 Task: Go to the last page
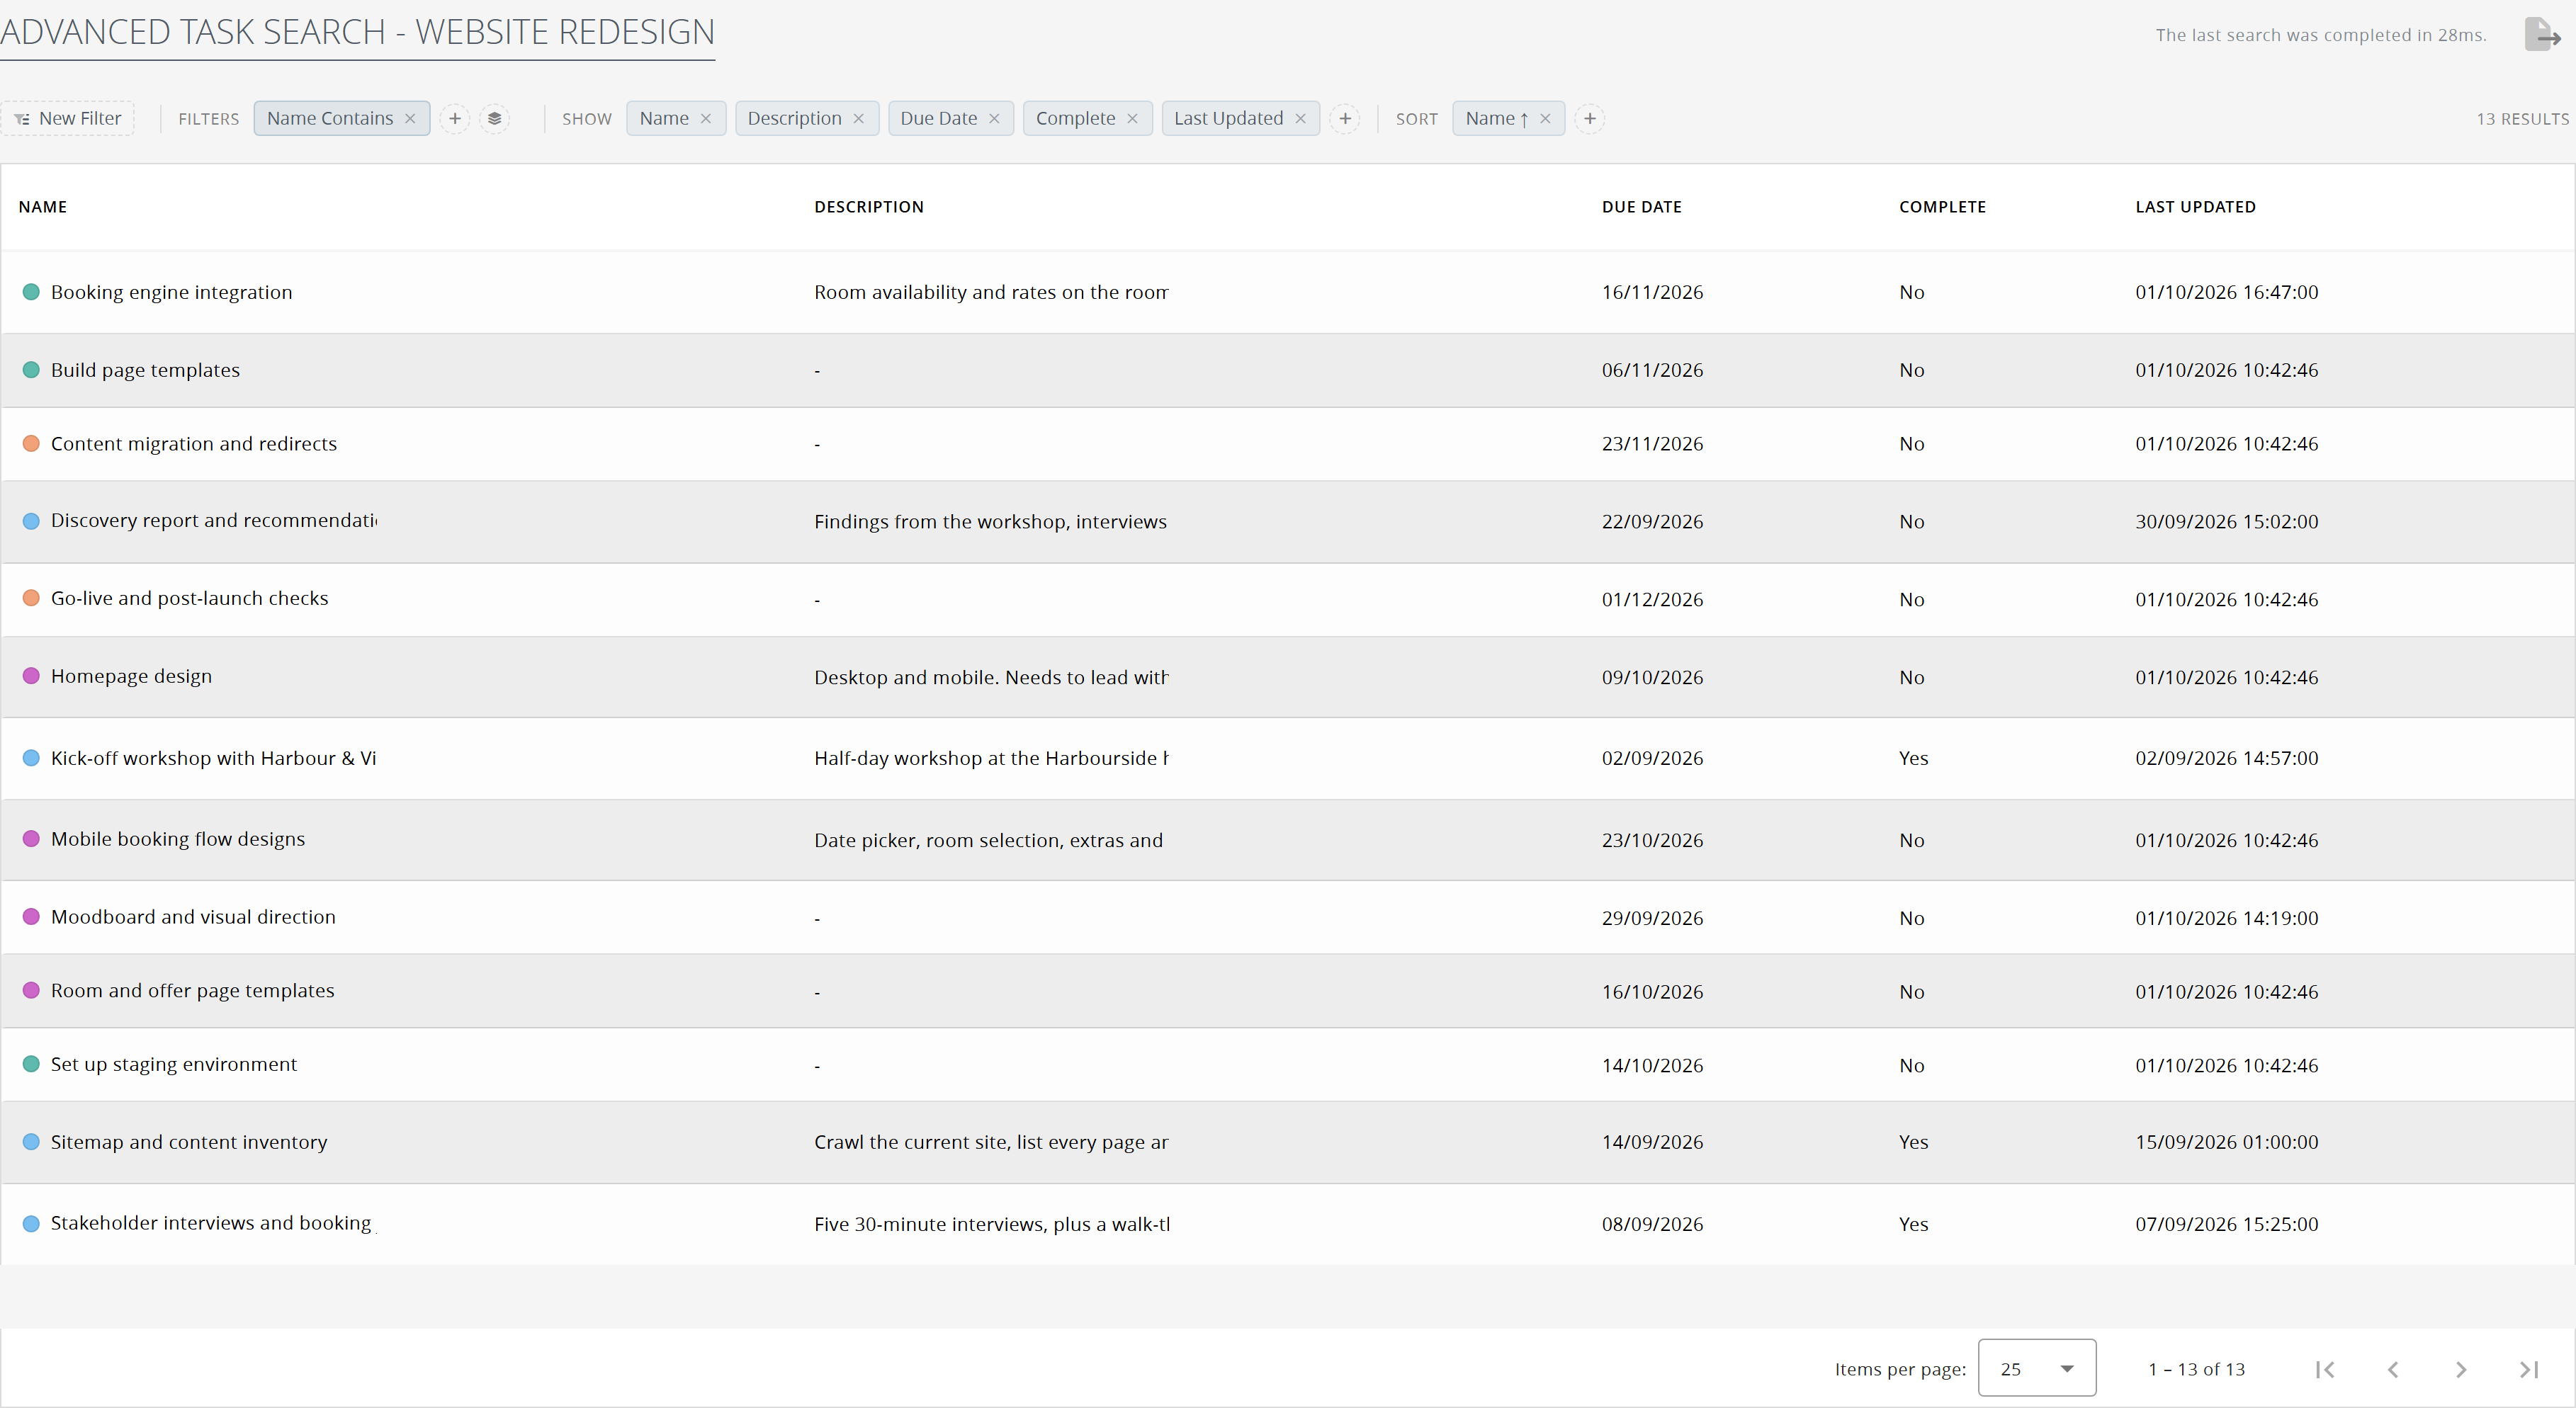pos(2529,1369)
